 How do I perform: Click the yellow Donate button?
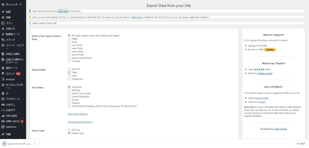click(x=270, y=50)
